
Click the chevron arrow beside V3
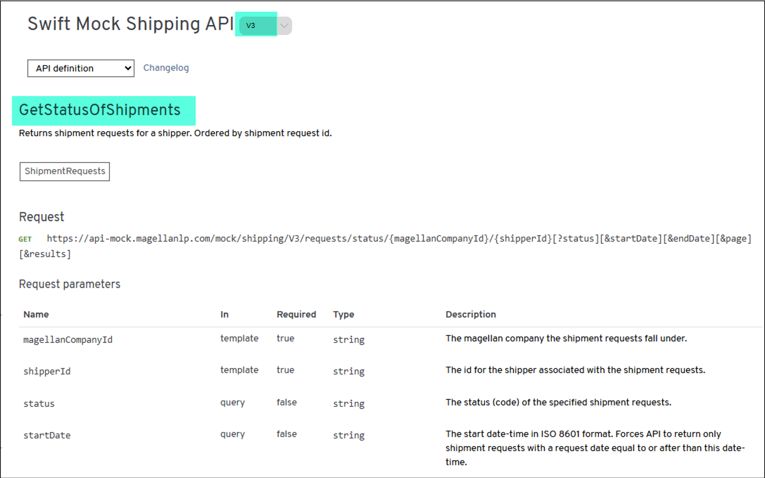(x=284, y=26)
